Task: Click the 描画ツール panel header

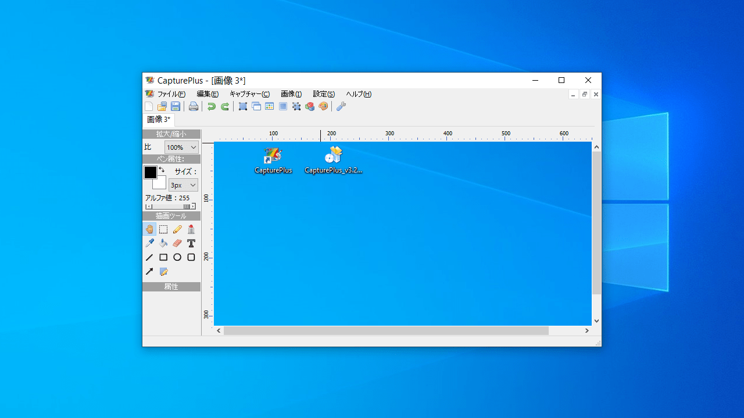Action: point(171,216)
